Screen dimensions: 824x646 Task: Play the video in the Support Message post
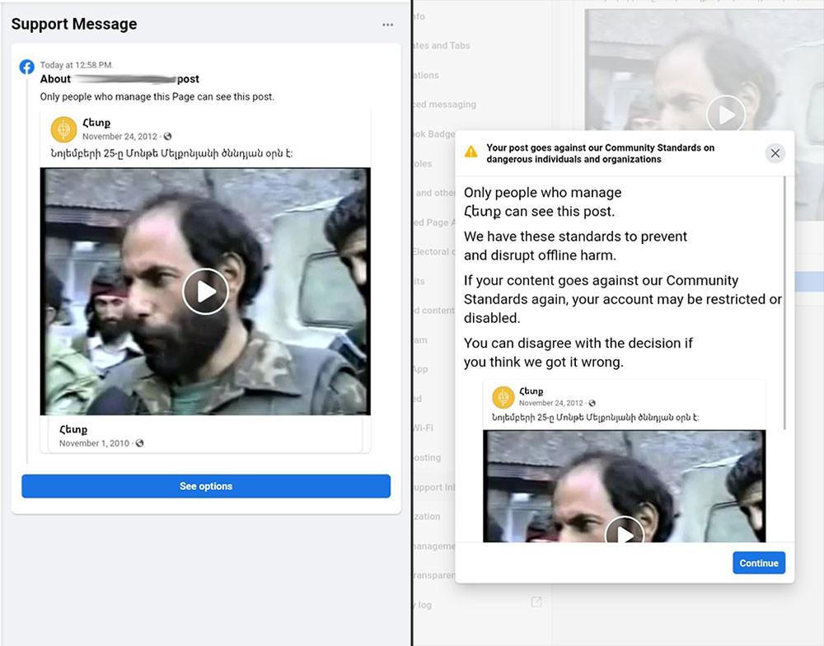[205, 291]
